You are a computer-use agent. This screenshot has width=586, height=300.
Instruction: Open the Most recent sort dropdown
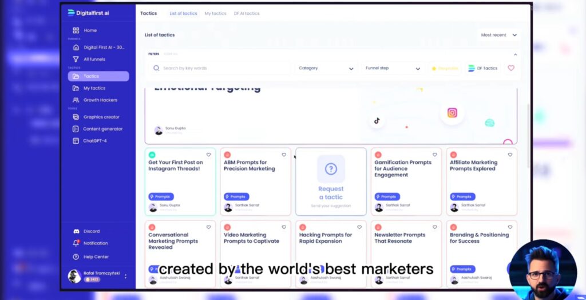click(498, 35)
